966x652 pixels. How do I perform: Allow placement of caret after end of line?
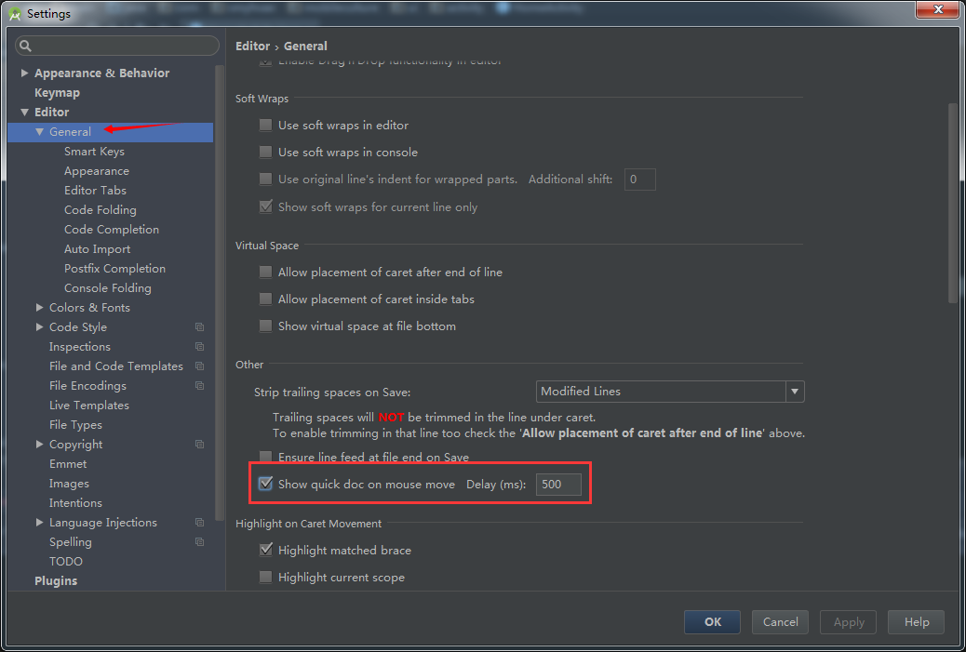click(x=265, y=273)
